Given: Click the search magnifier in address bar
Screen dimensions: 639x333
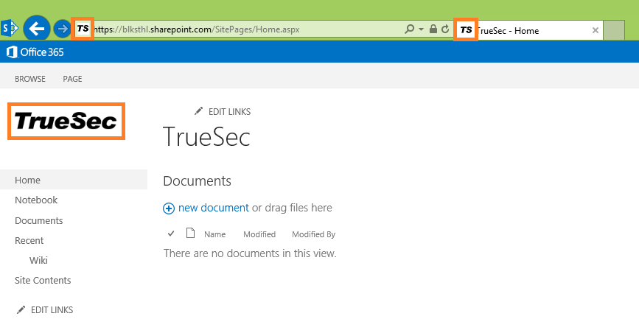Looking at the screenshot, I should click(410, 29).
